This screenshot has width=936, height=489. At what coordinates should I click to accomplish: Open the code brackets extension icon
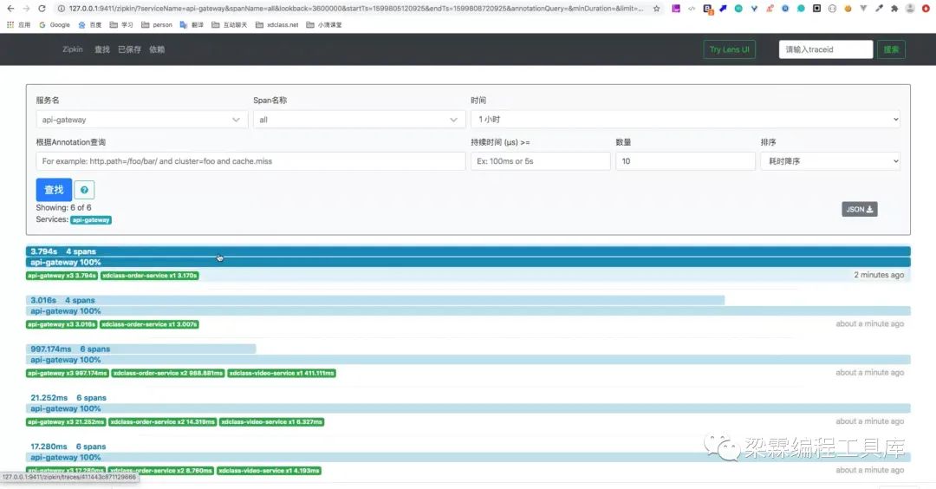click(x=692, y=9)
